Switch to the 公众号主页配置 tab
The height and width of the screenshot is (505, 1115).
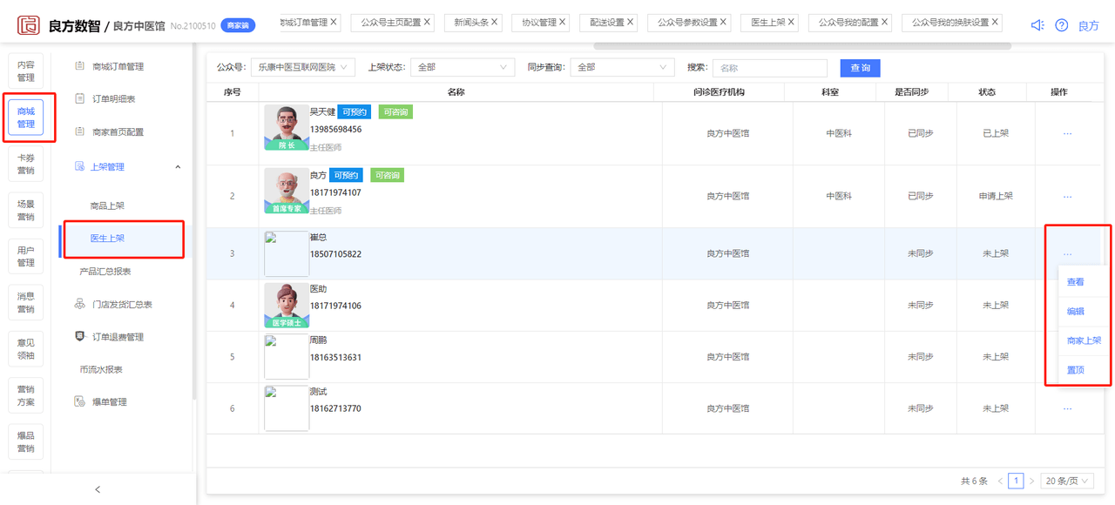(x=390, y=22)
